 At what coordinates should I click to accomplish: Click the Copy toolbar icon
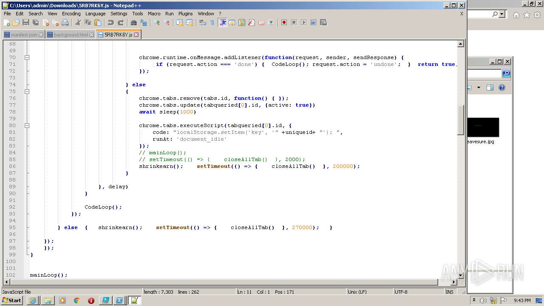88,23
